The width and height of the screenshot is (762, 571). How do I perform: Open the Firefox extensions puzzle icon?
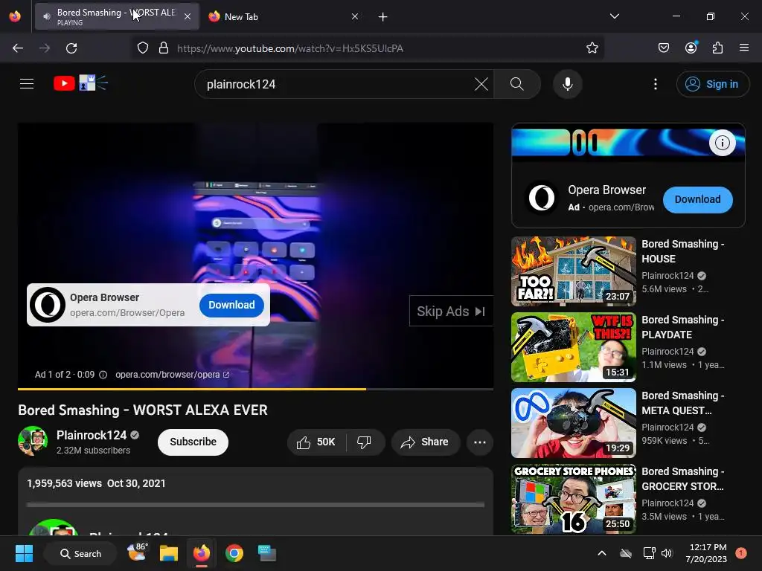tap(717, 48)
